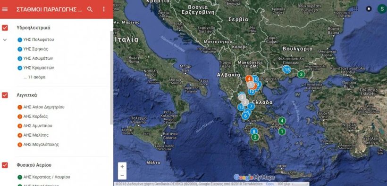Viewport: 387px width, 186px height.
Task: Collapse the Υδροηλεκτρικά list with the chevron
Action: (5, 40)
